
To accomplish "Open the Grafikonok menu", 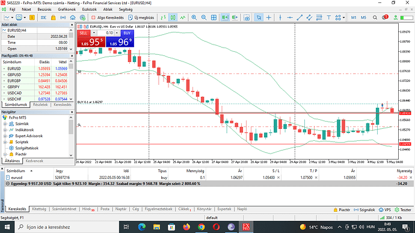I will point(67,9).
